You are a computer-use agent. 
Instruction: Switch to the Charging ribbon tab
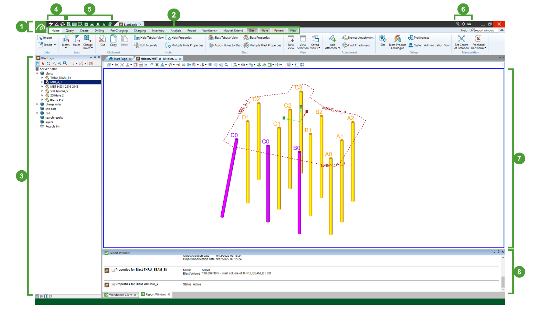pyautogui.click(x=140, y=31)
